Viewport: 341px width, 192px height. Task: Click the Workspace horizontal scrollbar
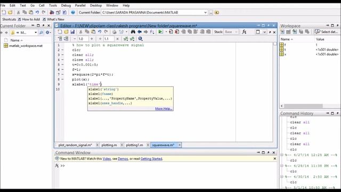(303, 106)
